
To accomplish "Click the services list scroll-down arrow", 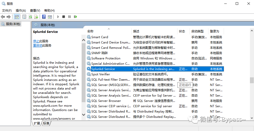I will pyautogui.click(x=252, y=118).
